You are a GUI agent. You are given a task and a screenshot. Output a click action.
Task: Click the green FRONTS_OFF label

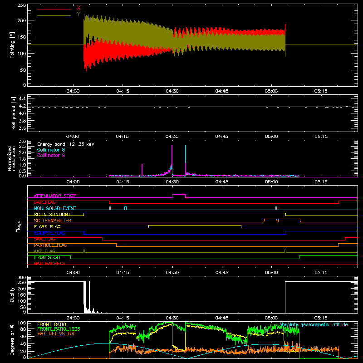48,257
